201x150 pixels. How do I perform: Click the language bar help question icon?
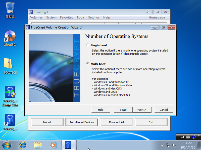193,137
